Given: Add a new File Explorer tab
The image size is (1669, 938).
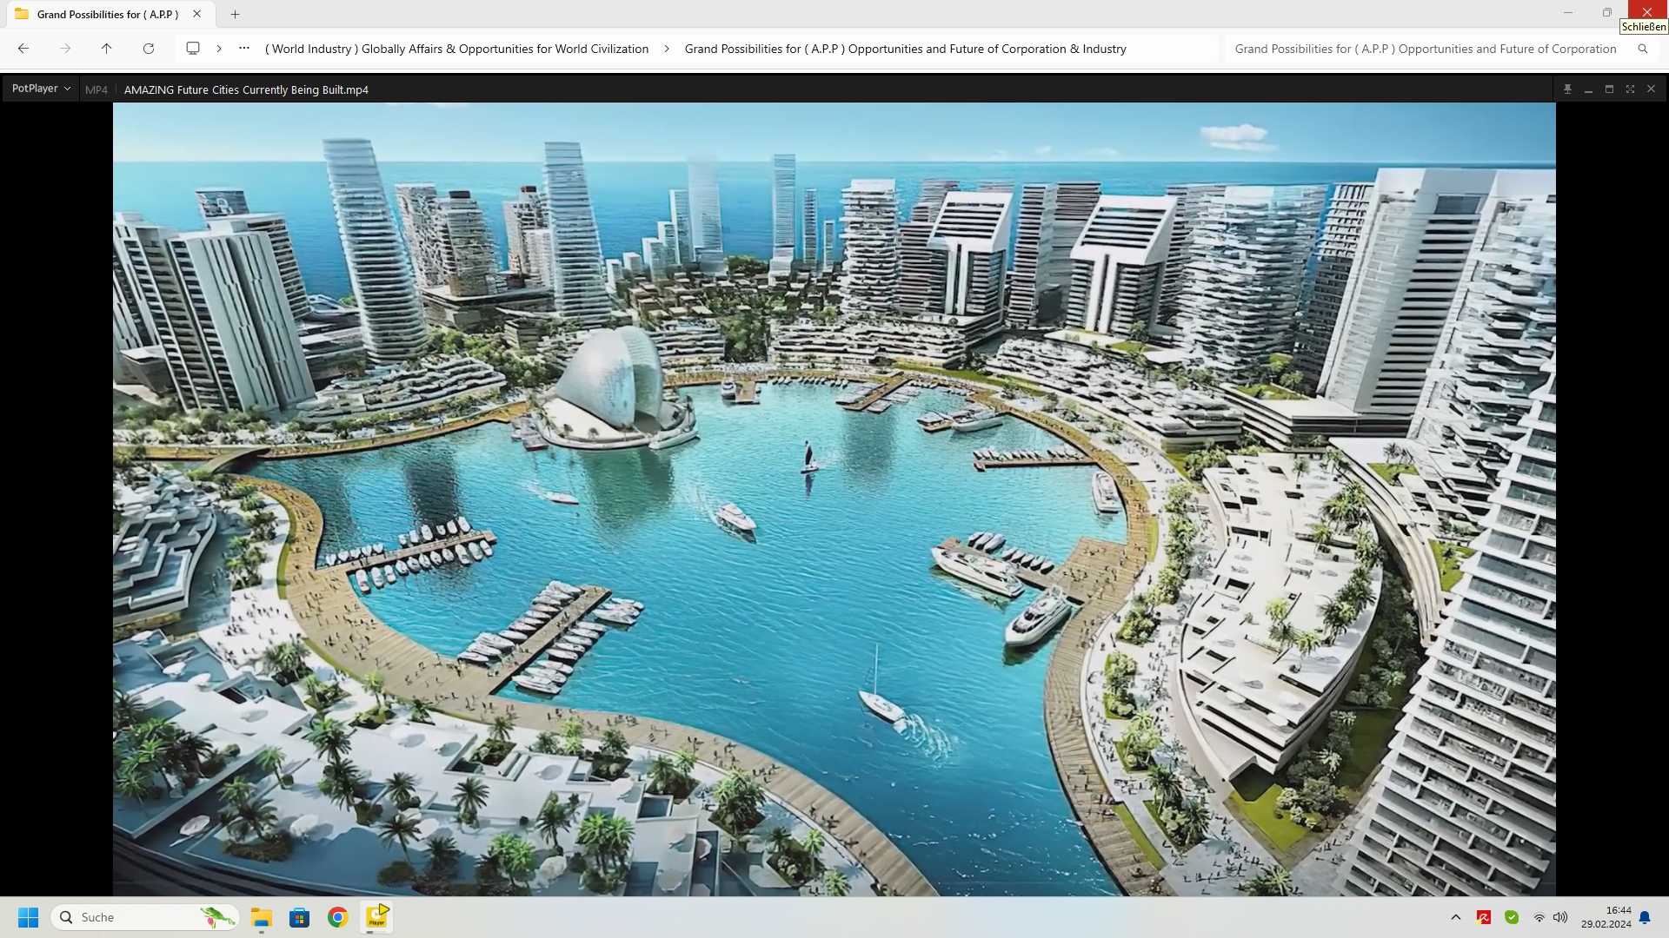Looking at the screenshot, I should click(x=235, y=14).
